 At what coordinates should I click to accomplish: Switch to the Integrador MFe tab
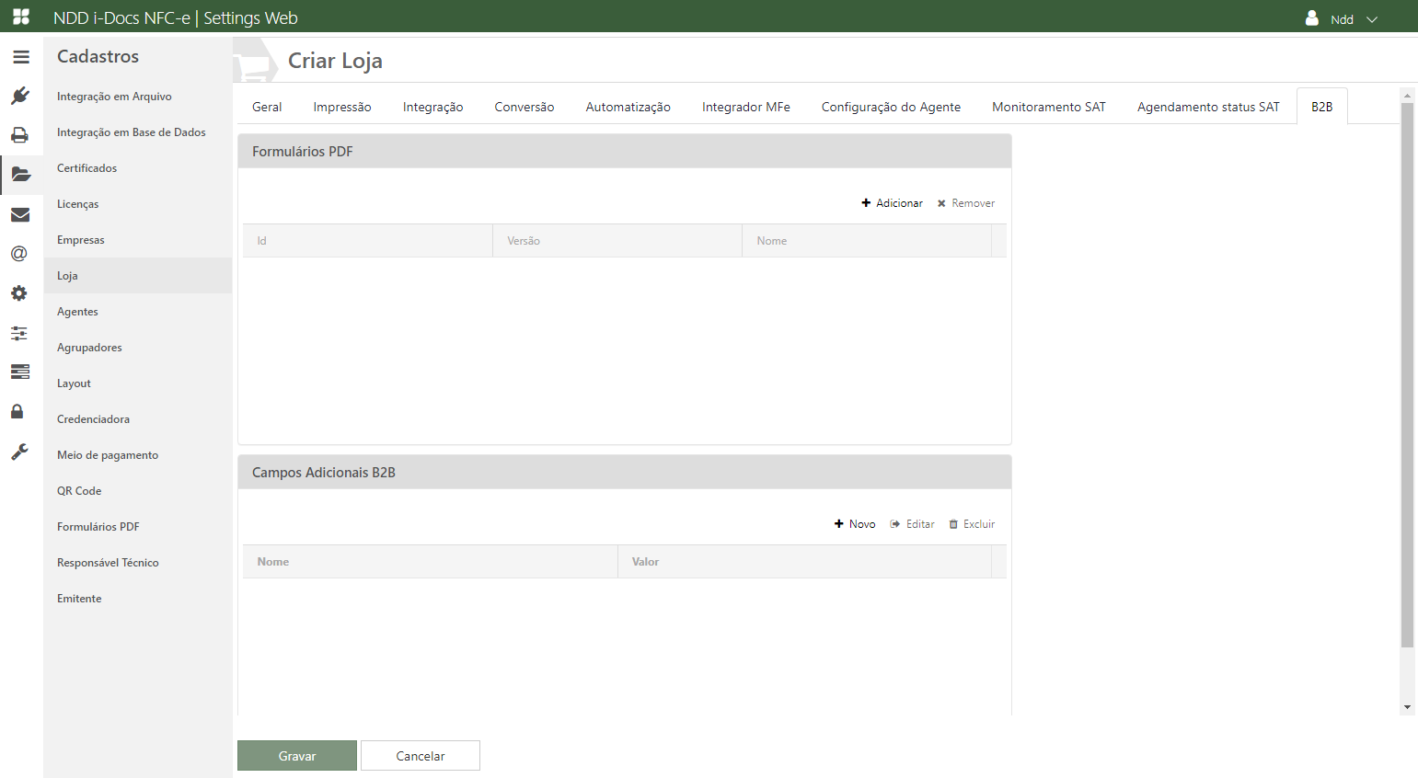click(x=746, y=107)
